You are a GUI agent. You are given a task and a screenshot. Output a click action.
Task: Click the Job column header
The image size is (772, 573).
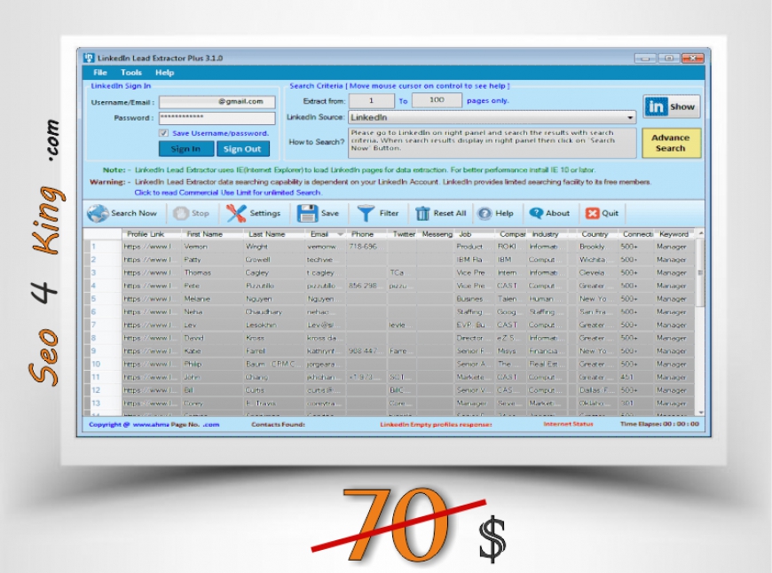tap(465, 234)
